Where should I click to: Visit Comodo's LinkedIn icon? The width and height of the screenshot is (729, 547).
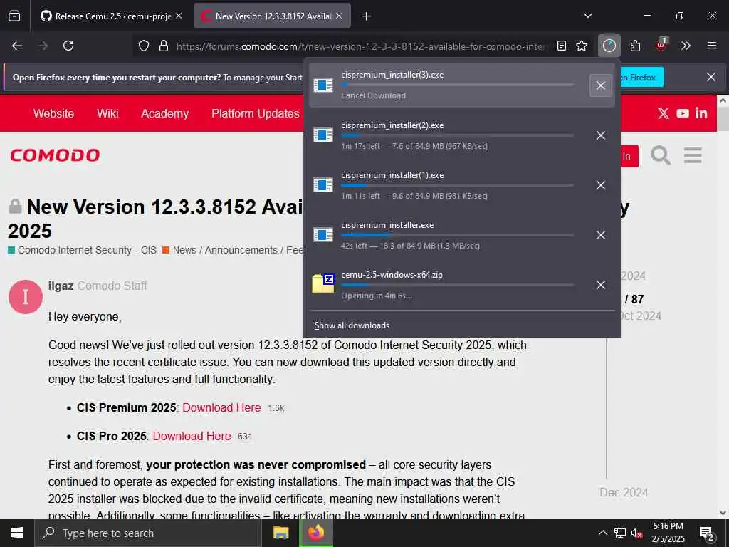point(701,113)
